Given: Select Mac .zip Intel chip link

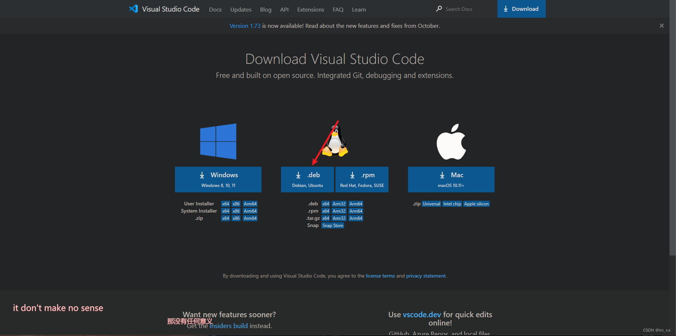Looking at the screenshot, I should tap(452, 204).
